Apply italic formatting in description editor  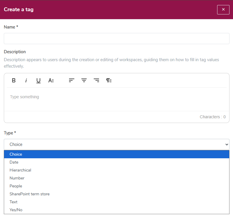26,81
